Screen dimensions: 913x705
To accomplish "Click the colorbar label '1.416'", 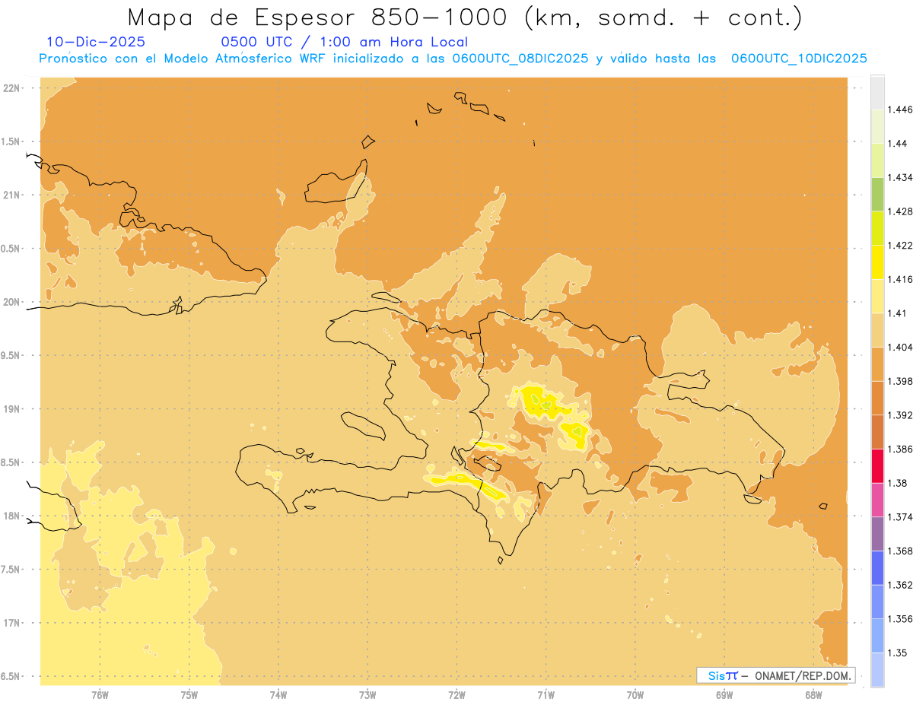I will [900, 279].
